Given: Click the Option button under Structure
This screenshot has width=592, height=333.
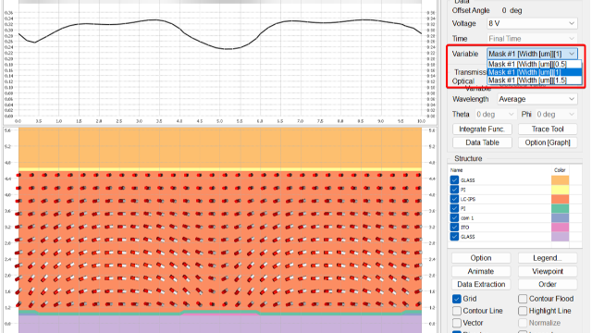Looking at the screenshot, I should pyautogui.click(x=481, y=258).
